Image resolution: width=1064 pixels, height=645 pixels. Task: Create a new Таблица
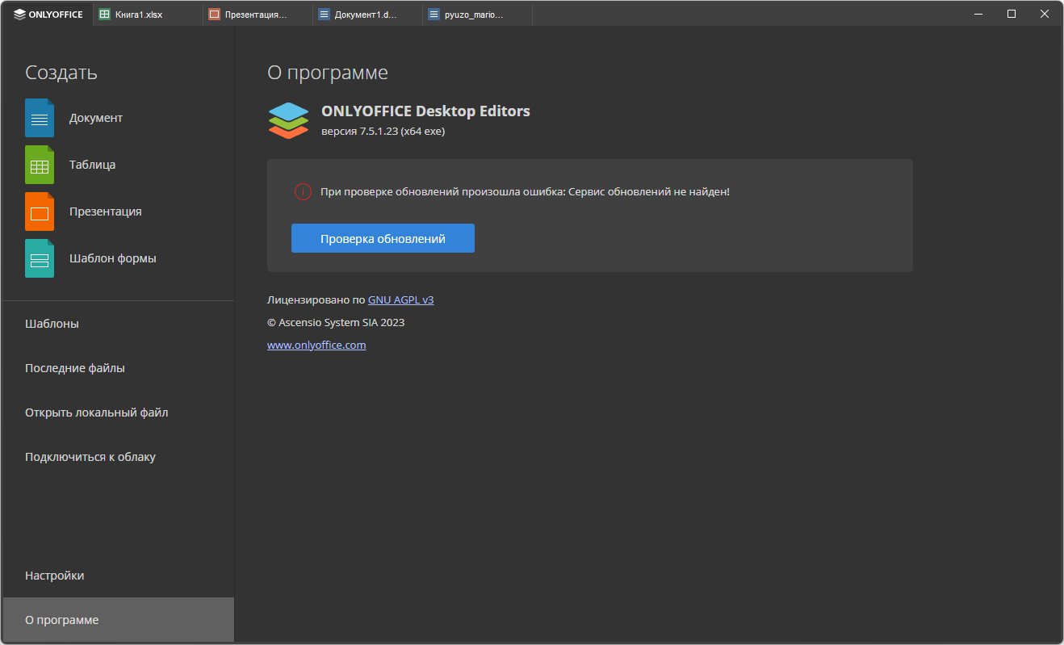(119, 165)
